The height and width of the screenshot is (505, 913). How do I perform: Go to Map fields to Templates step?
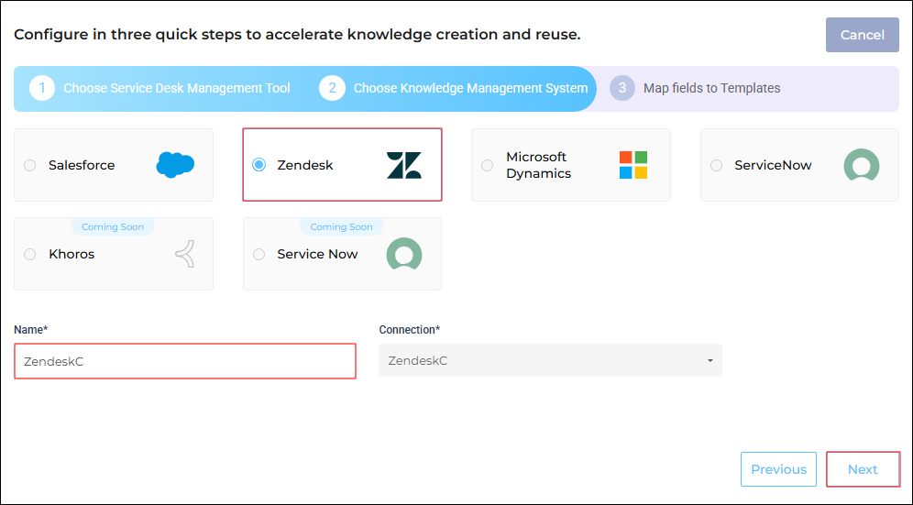[711, 89]
